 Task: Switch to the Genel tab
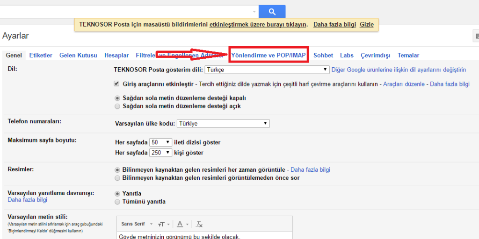pos(14,56)
